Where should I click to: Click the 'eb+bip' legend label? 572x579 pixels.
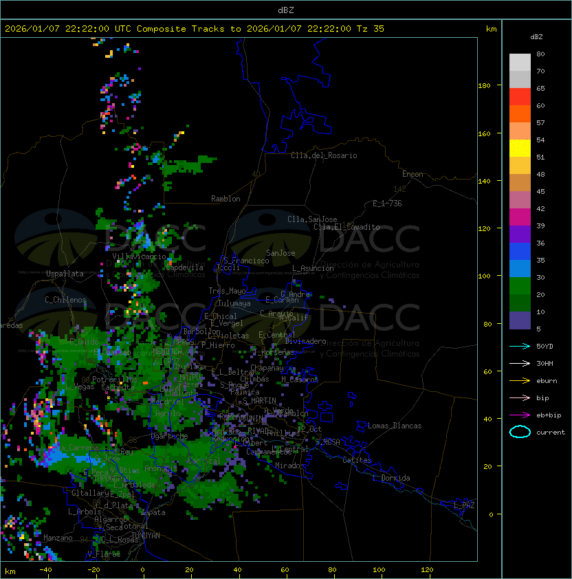[549, 415]
